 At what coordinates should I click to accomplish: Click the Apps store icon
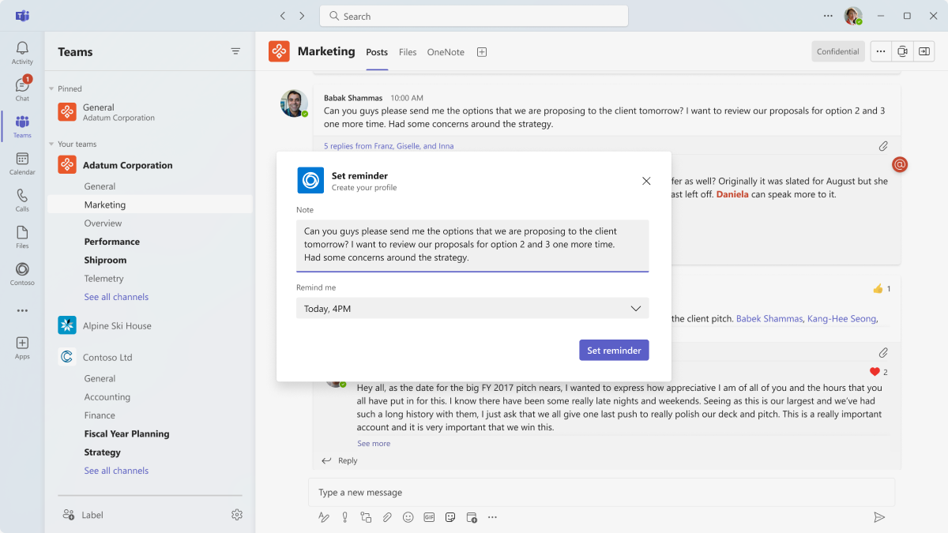tap(22, 347)
